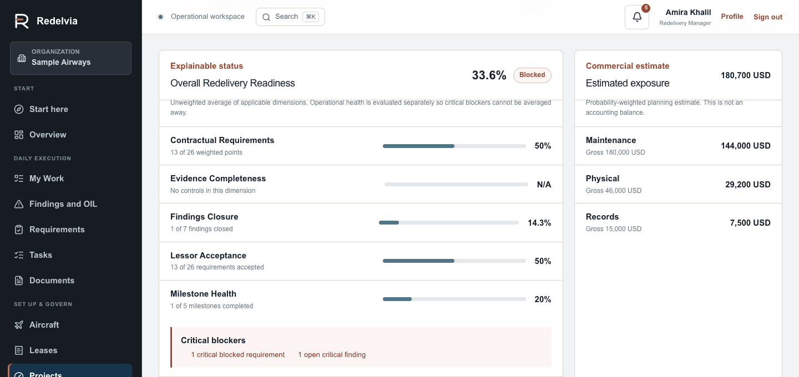Go to Overview in sidebar

[x=70, y=135]
